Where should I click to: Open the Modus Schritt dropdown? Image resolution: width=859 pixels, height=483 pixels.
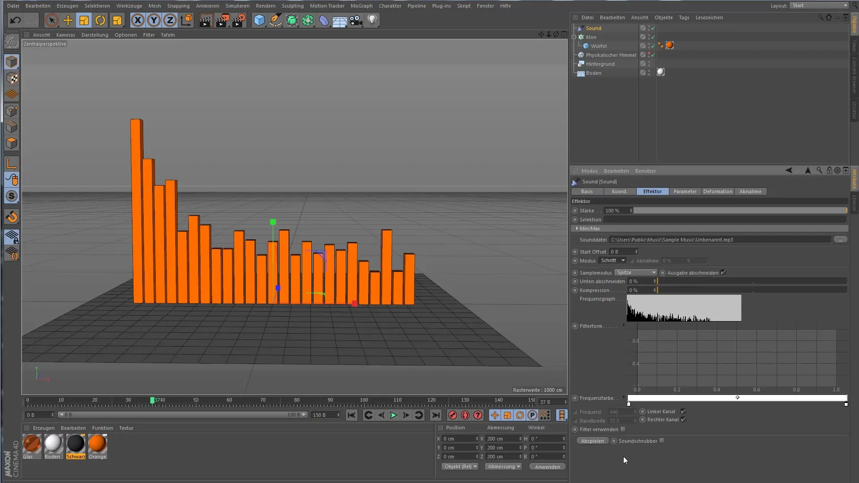point(613,261)
